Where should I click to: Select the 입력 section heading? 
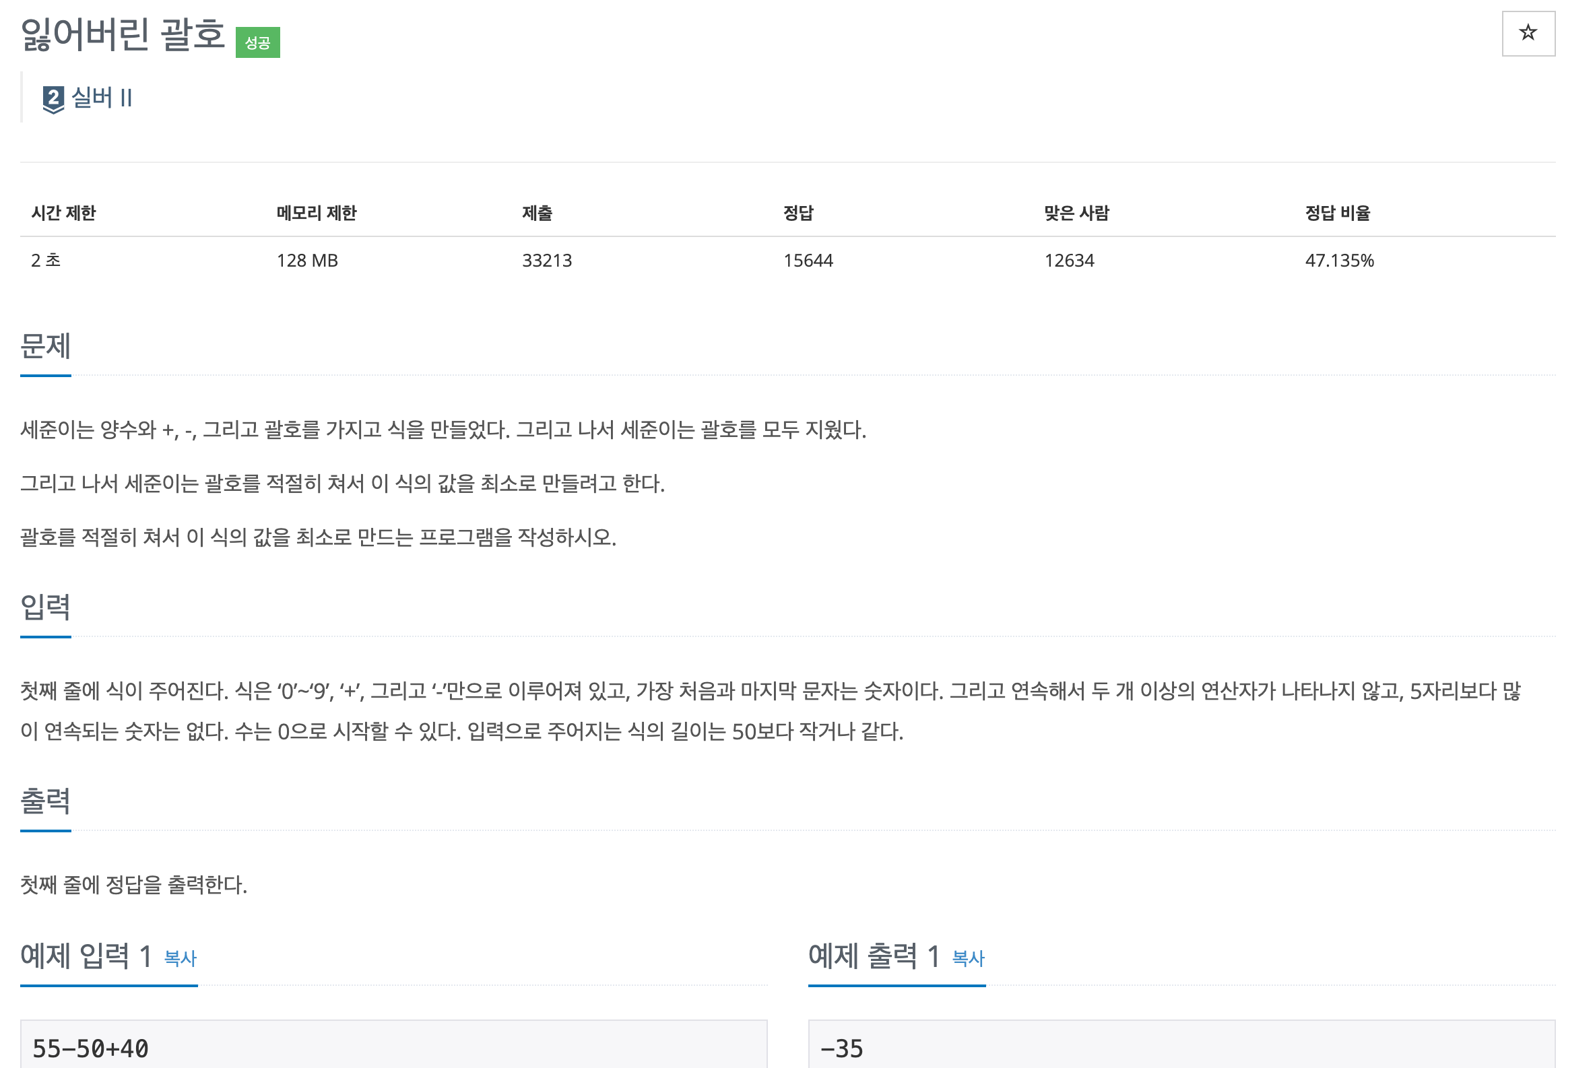pyautogui.click(x=46, y=607)
